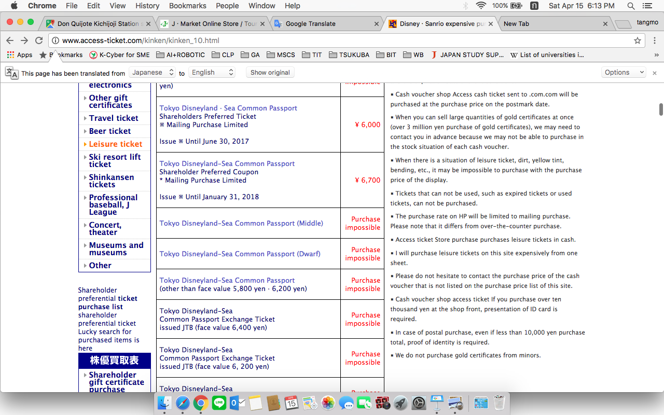Open the Travel ticket sidebar link
The image size is (664, 415).
pos(113,118)
